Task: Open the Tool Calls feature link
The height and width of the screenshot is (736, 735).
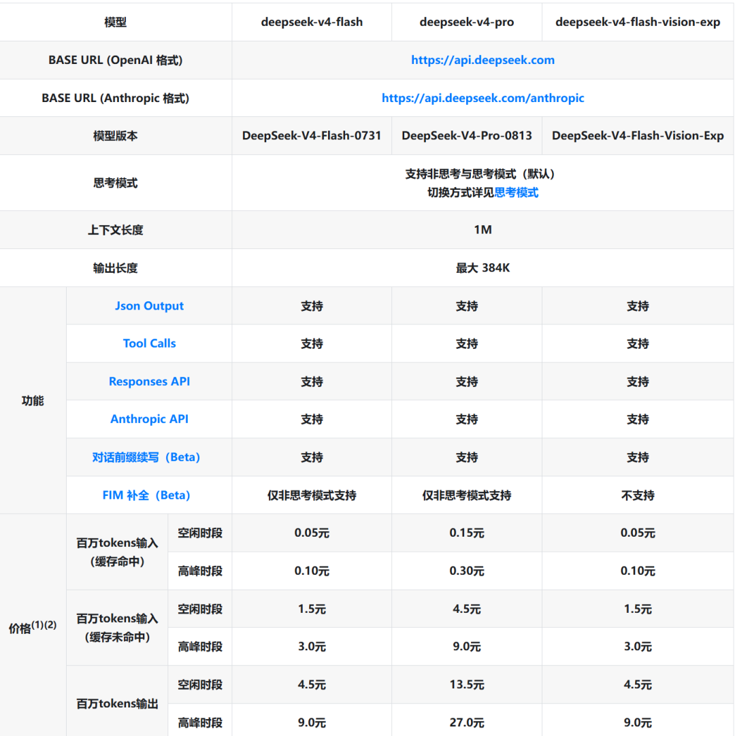Action: point(149,344)
